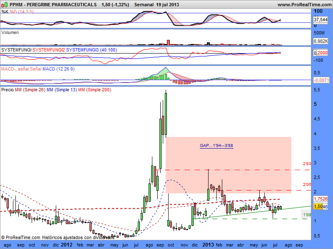Click the 6.982K volume value box
The image size is (333, 249).
point(321,41)
